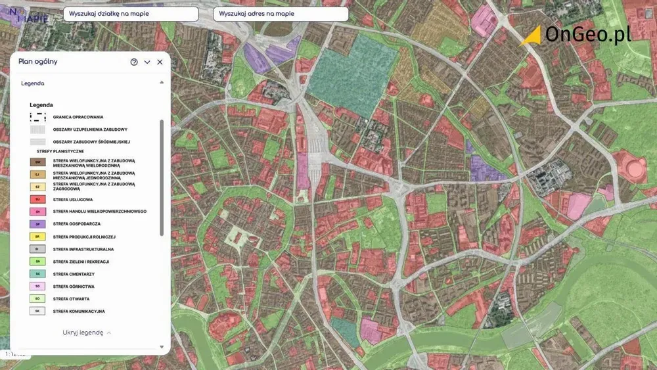Click the Obszary zabudowy śródmiejskiej hatch symbol
Image resolution: width=657 pixels, height=370 pixels.
37,142
